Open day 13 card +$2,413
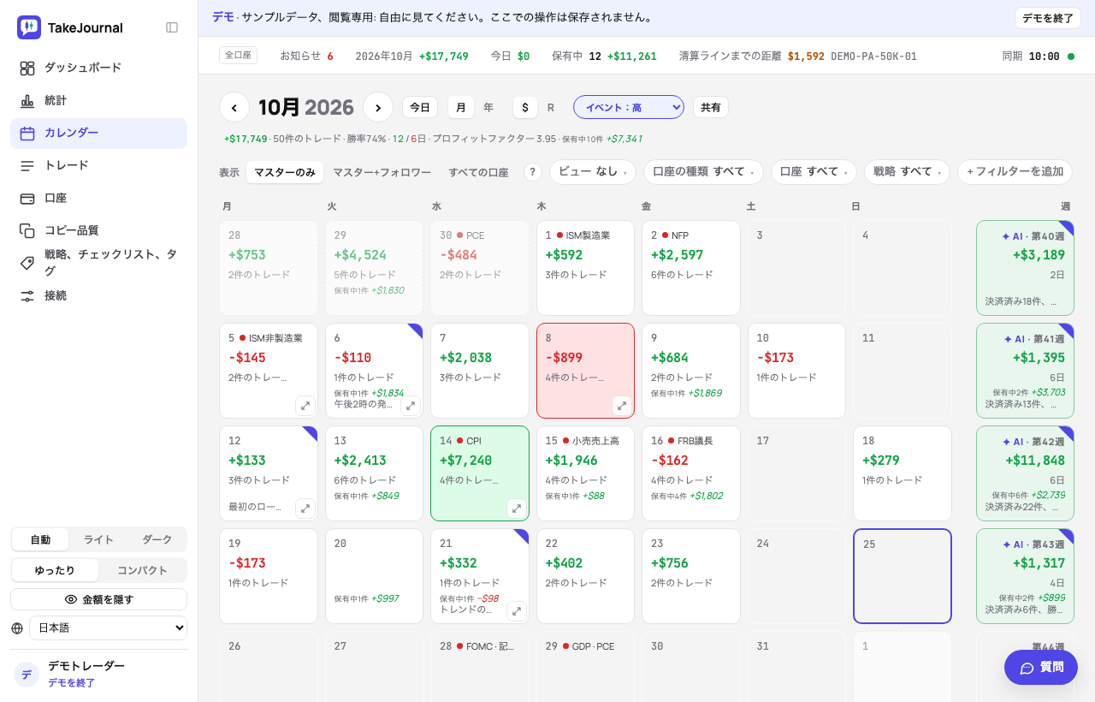 click(375, 473)
